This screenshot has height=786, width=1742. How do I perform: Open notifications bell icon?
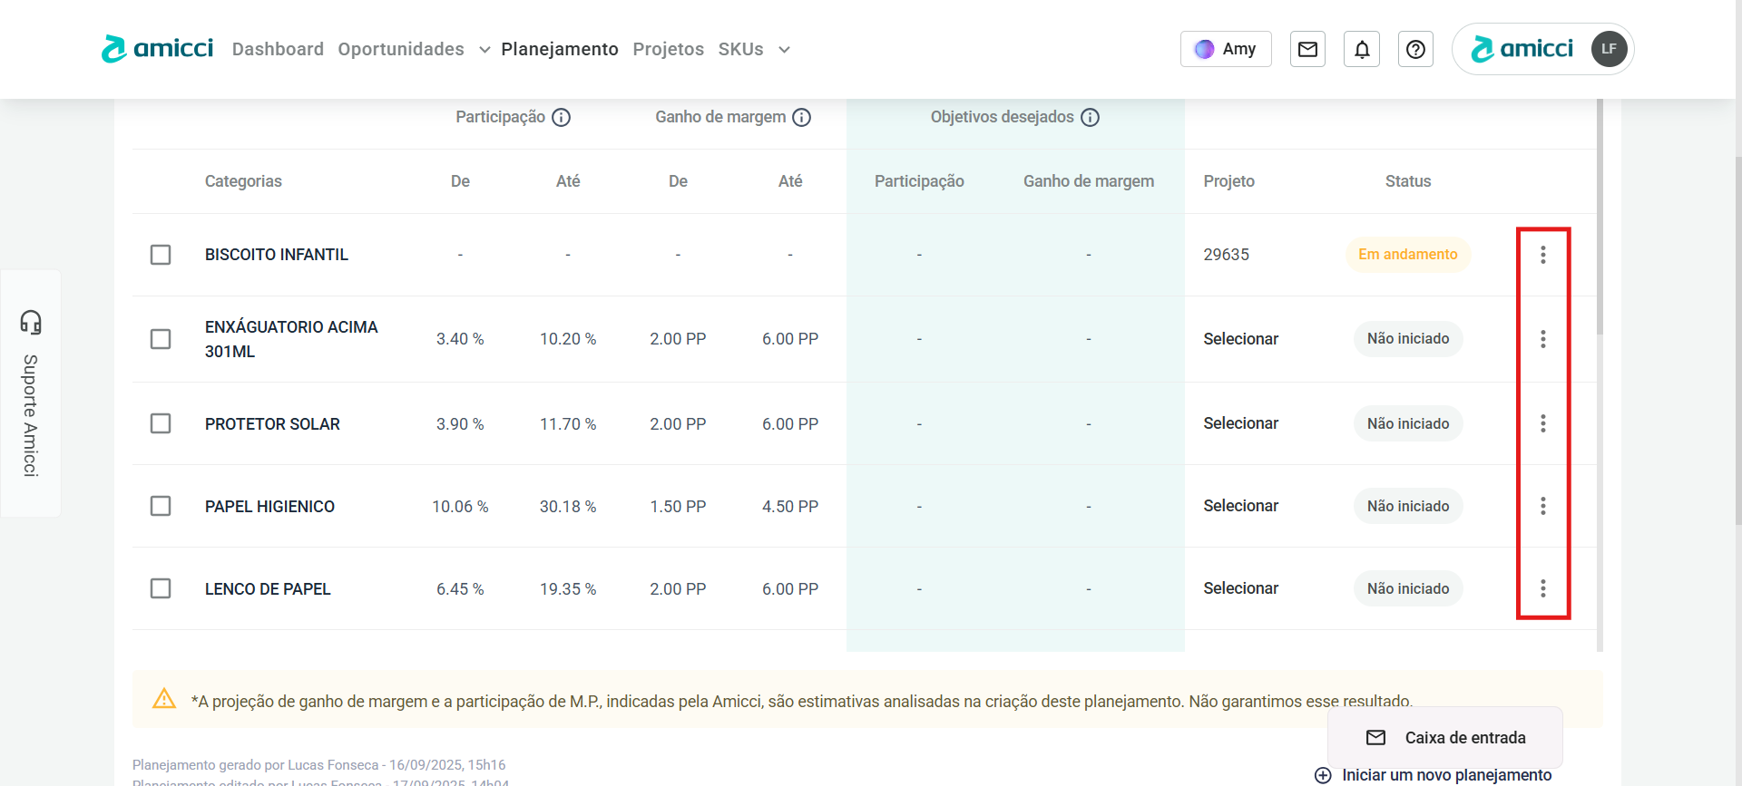tap(1362, 49)
